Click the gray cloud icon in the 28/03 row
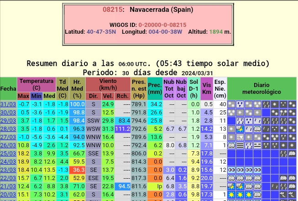298x201 pixels. 257,129
